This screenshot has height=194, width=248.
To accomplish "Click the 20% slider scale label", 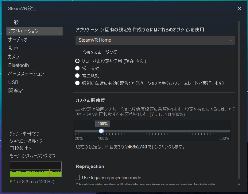I will tap(79, 139).
